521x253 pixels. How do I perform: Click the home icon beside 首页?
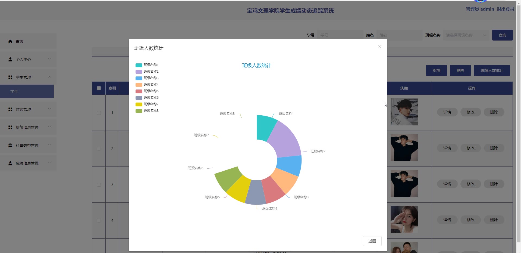point(10,41)
